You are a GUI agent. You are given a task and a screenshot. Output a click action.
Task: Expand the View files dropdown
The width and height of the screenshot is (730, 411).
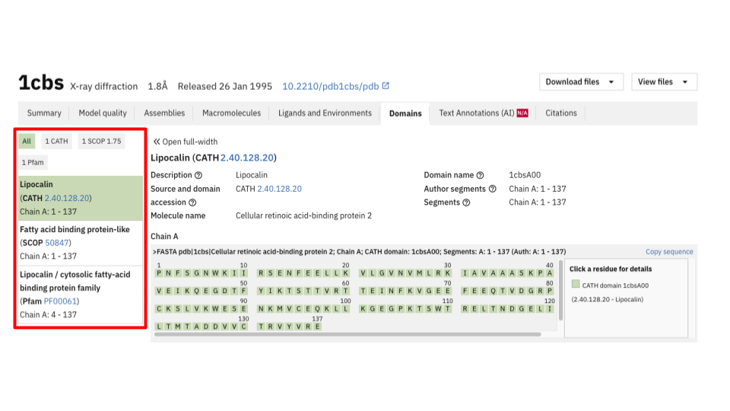(x=664, y=82)
